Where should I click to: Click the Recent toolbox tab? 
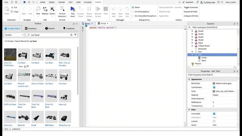[x=50, y=29]
